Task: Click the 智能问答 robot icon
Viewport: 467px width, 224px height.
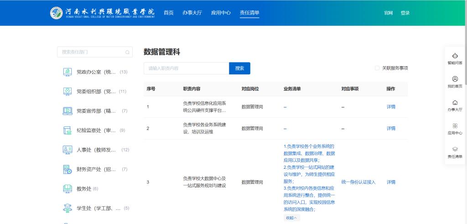Action: (x=455, y=56)
